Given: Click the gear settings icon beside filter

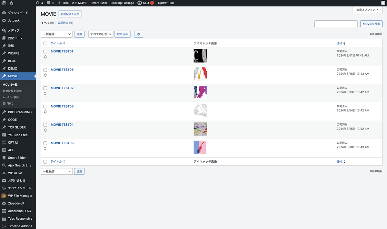Looking at the screenshot, I should (x=138, y=34).
